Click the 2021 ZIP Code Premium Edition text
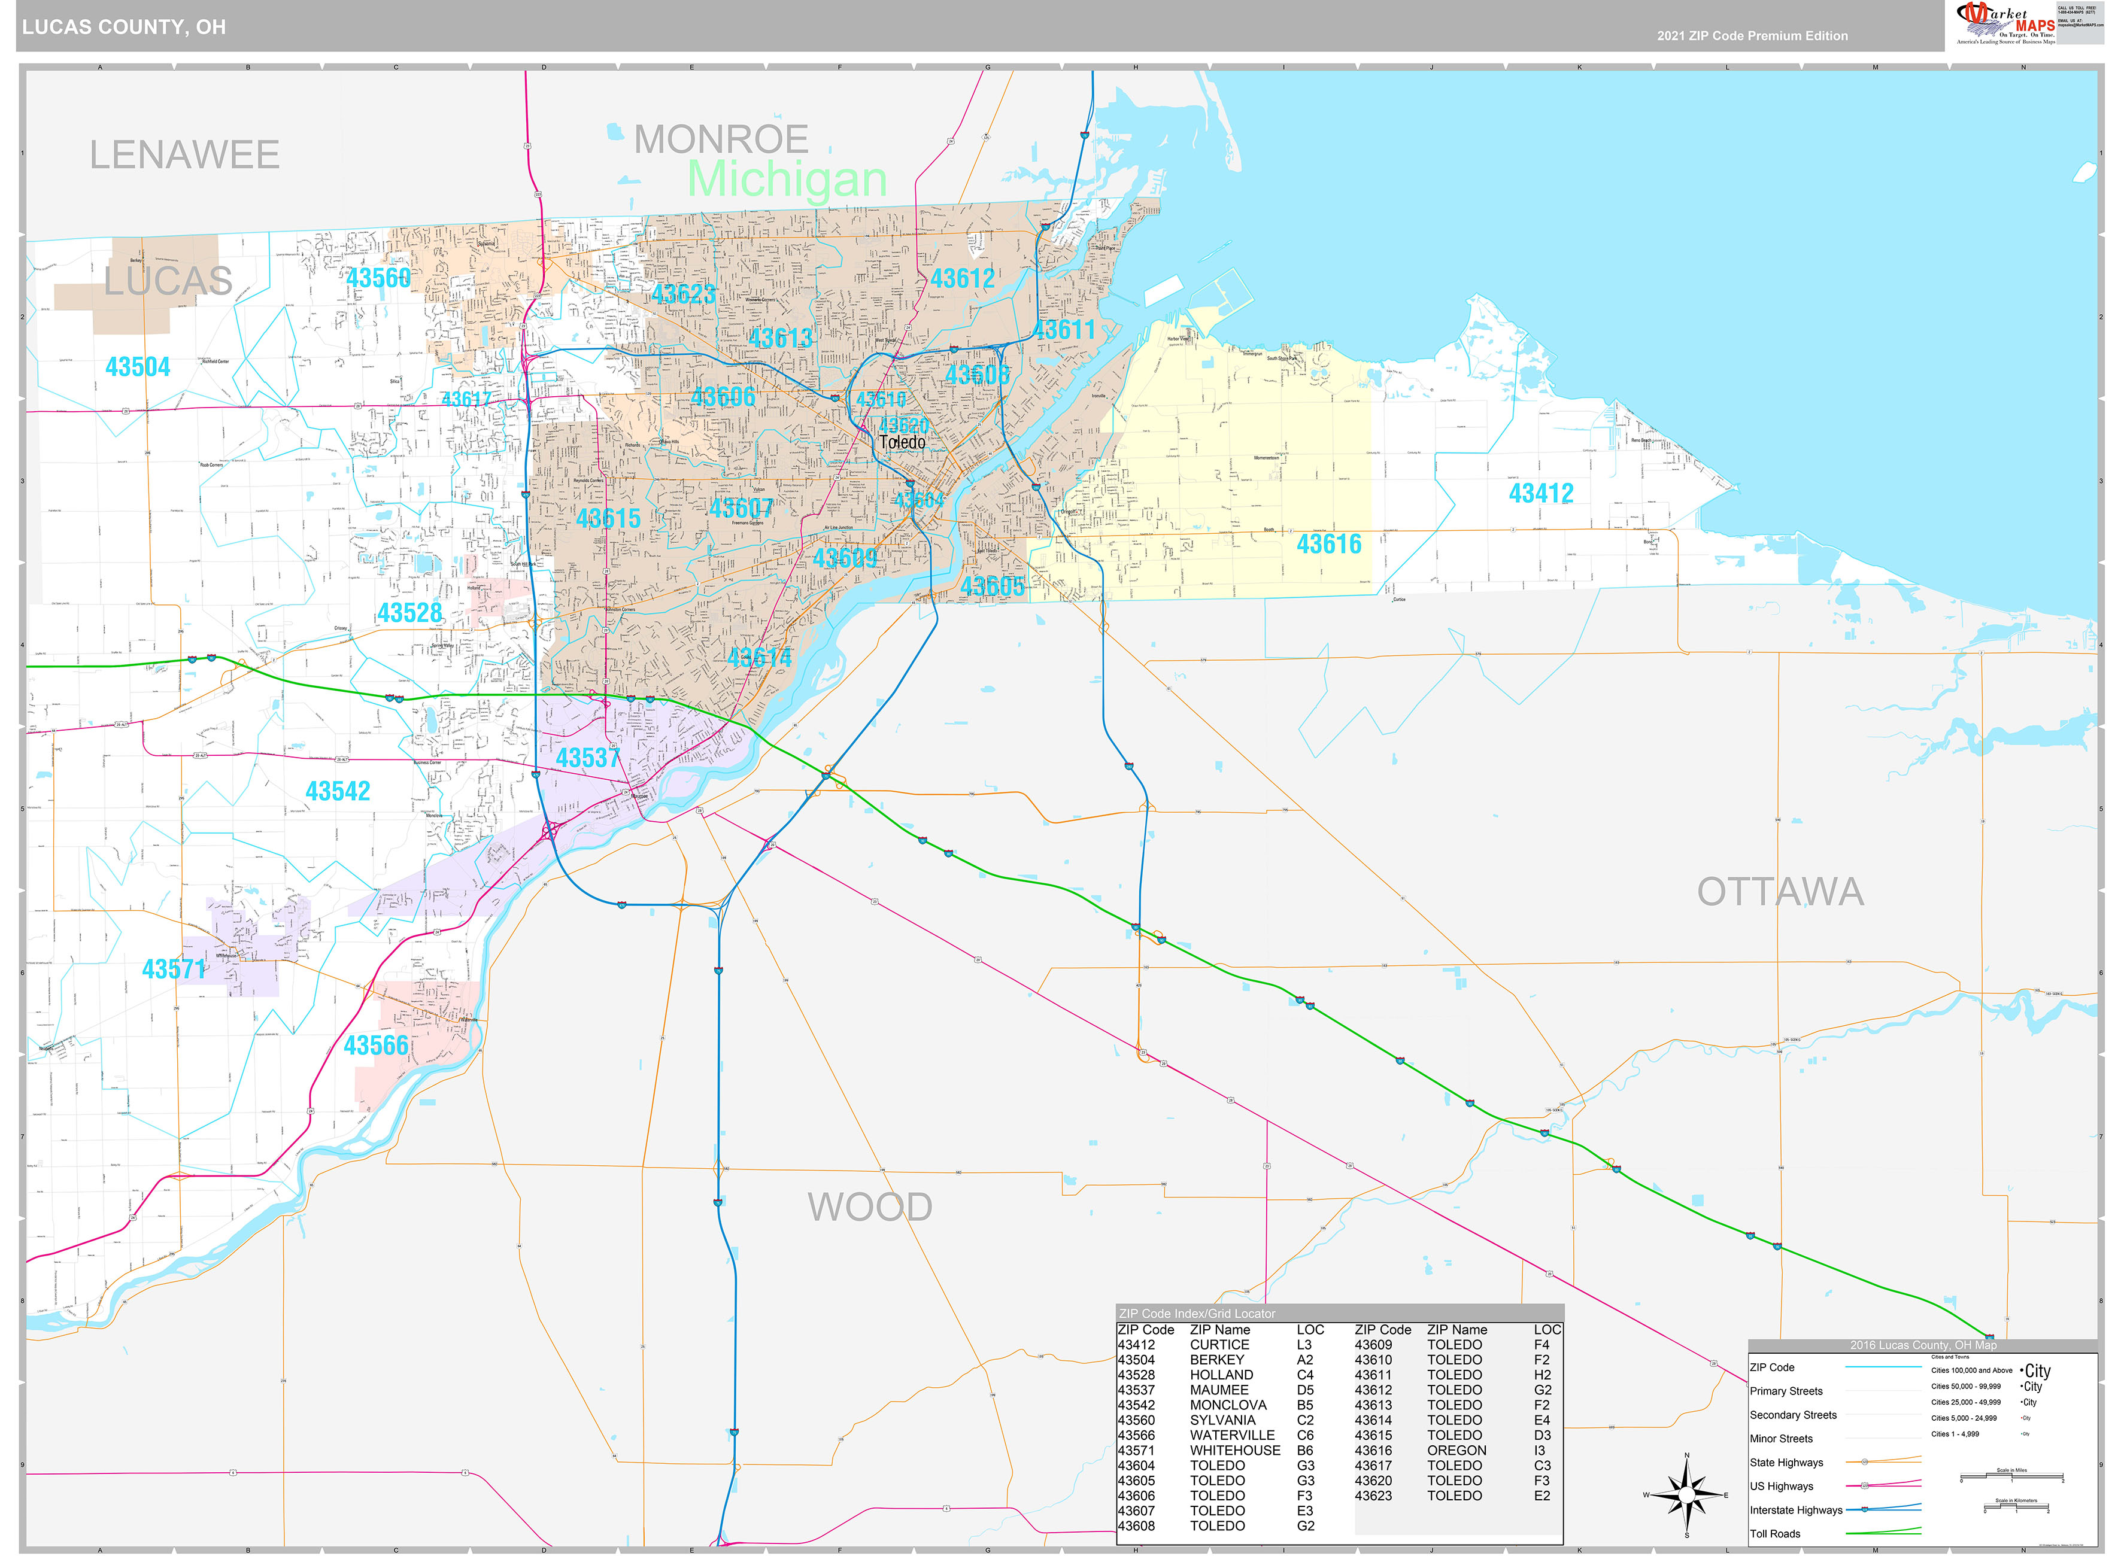Screen dimensions: 2115x1556 (1752, 36)
